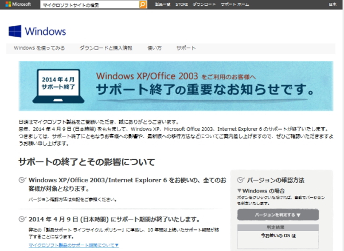Click checkmark icon beside Windows XP/Office 2003 heading
The width and height of the screenshot is (344, 251).
(22, 181)
